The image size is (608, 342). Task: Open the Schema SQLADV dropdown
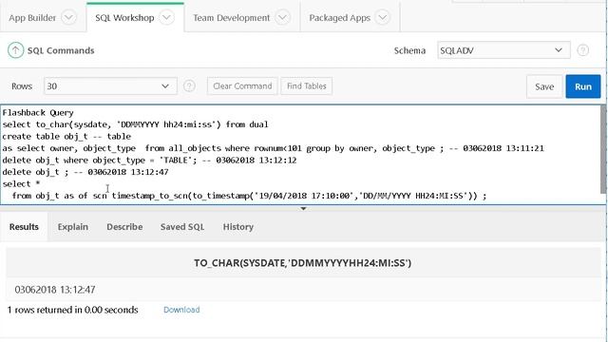click(503, 50)
